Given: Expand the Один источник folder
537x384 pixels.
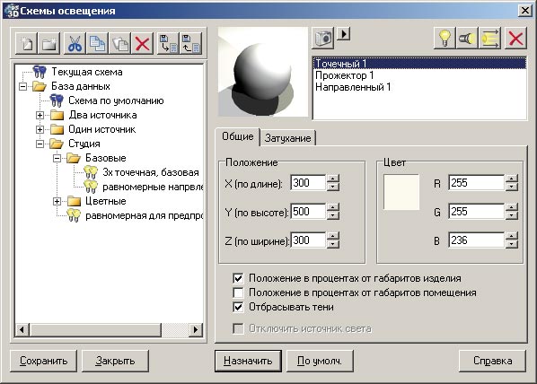Looking at the screenshot, I should point(40,129).
